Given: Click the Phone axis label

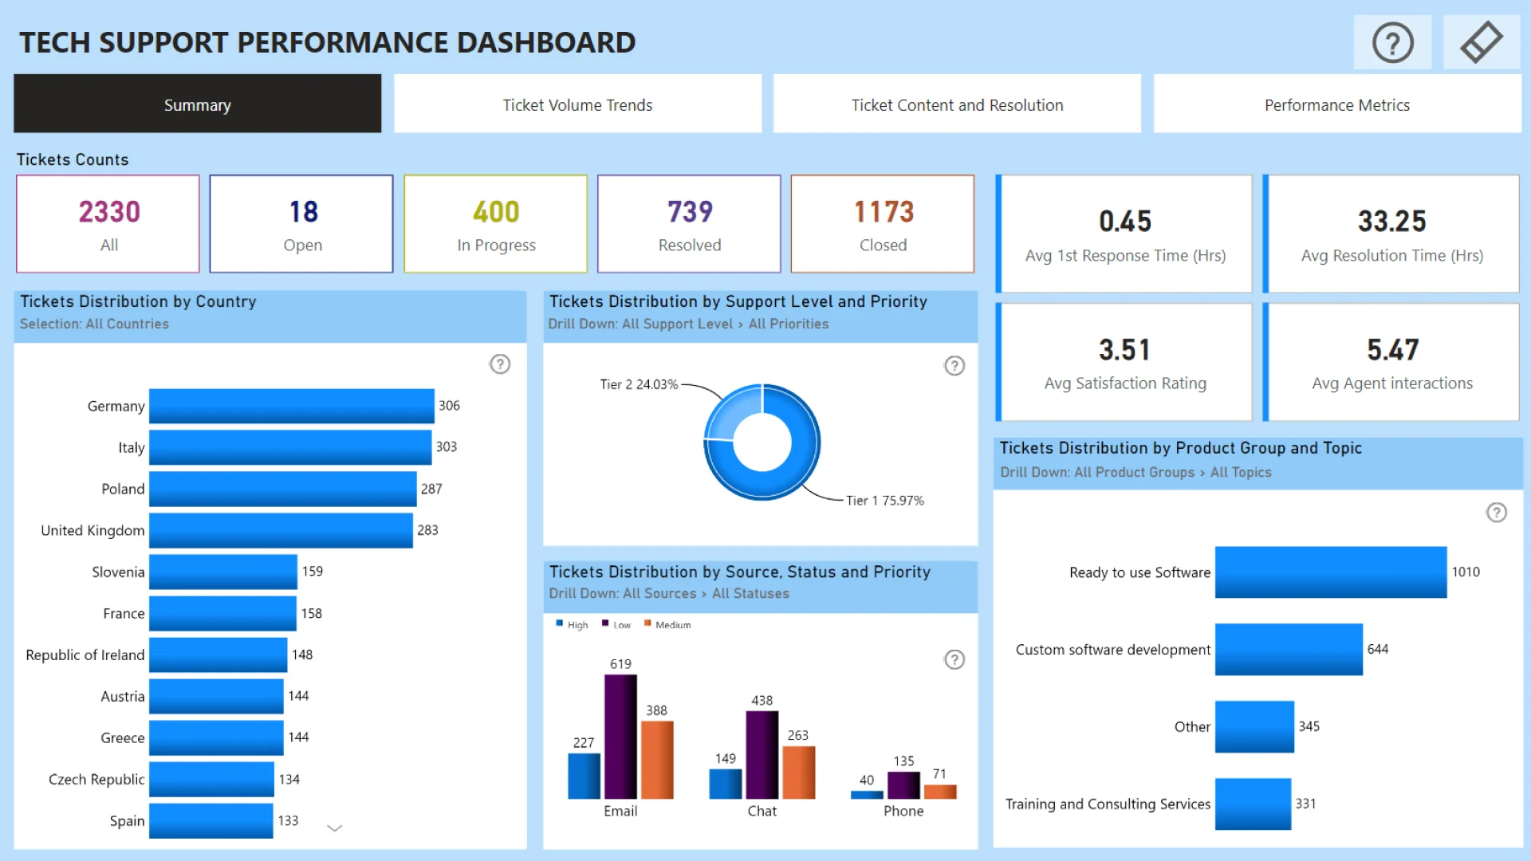Looking at the screenshot, I should click(903, 811).
